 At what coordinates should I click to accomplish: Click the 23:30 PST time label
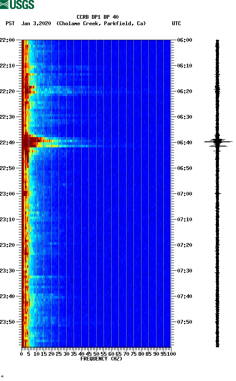pyautogui.click(x=7, y=271)
